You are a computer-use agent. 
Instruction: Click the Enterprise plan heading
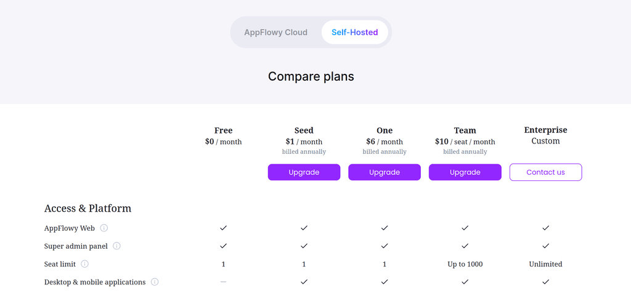point(545,130)
